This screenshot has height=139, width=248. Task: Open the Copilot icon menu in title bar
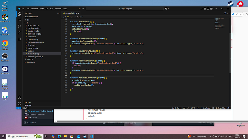pyautogui.click(x=167, y=9)
